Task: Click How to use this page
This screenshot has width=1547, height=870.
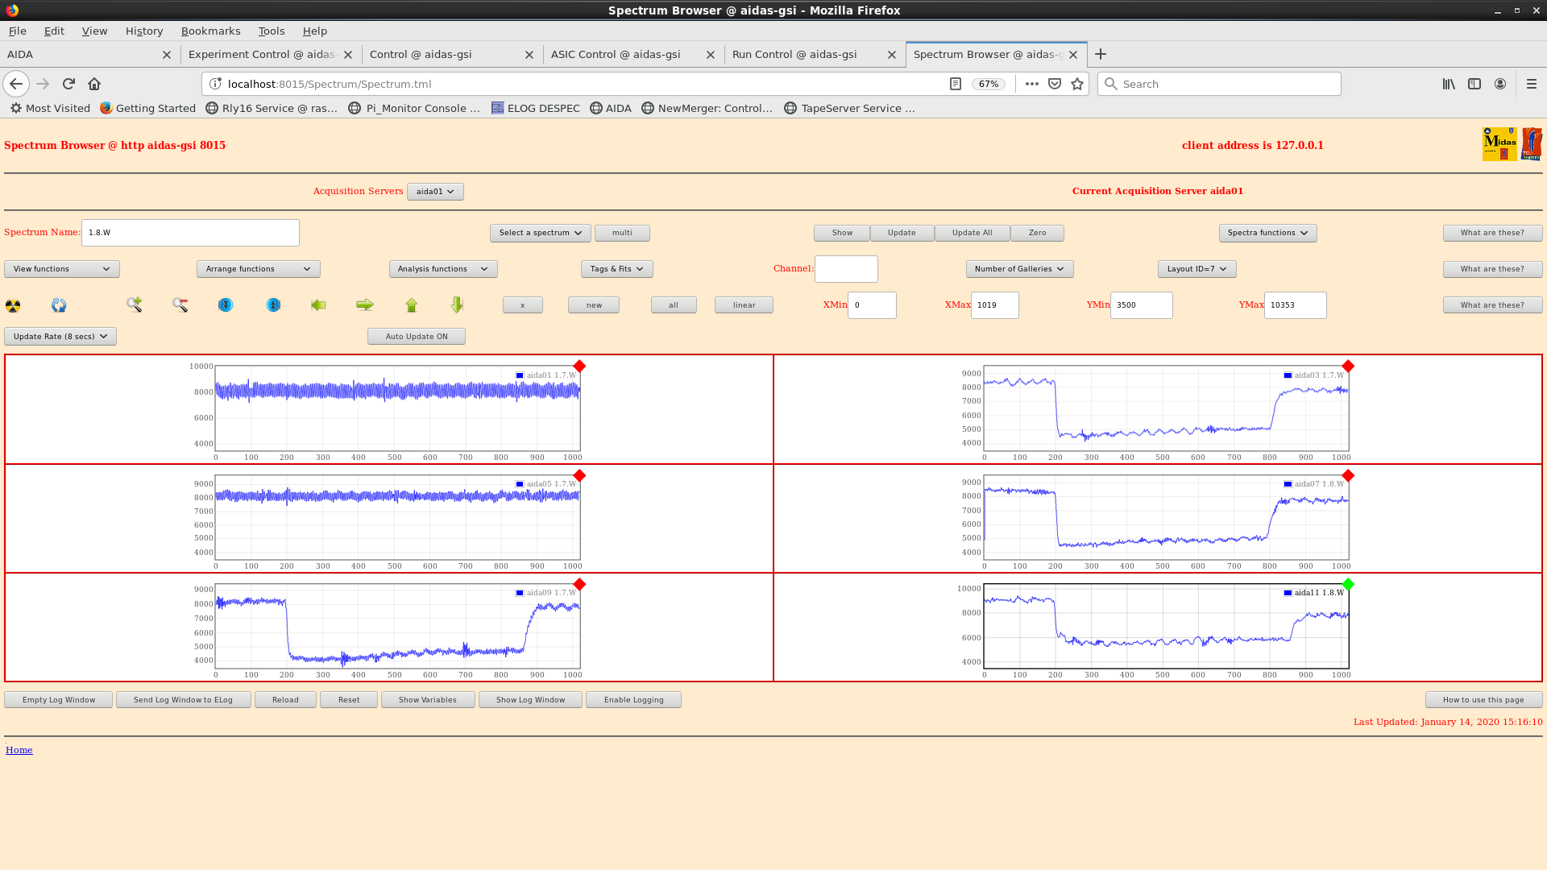Action: pyautogui.click(x=1483, y=700)
